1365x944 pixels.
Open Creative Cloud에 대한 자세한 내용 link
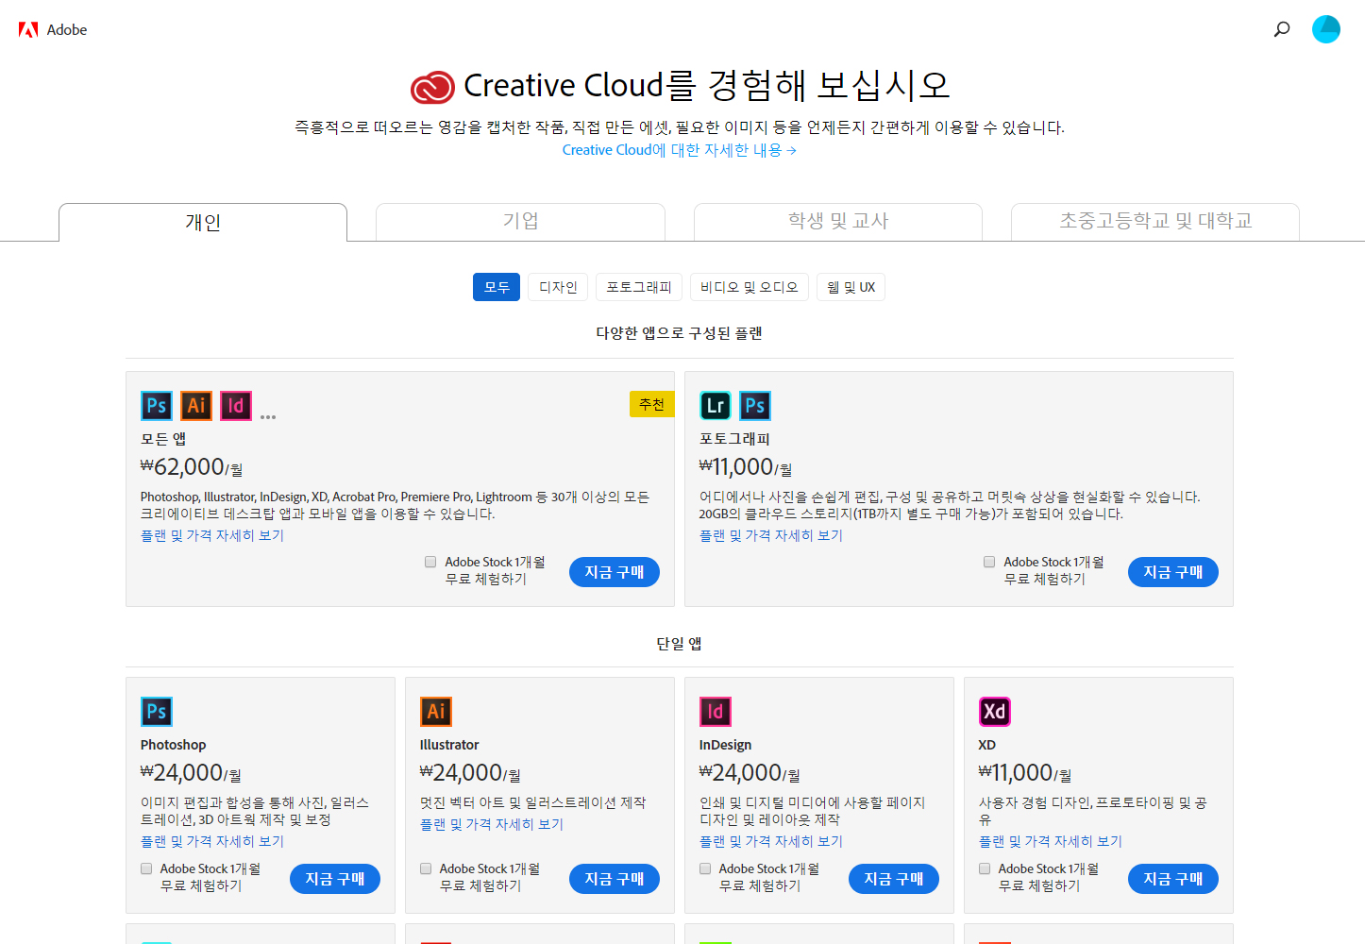click(x=680, y=150)
